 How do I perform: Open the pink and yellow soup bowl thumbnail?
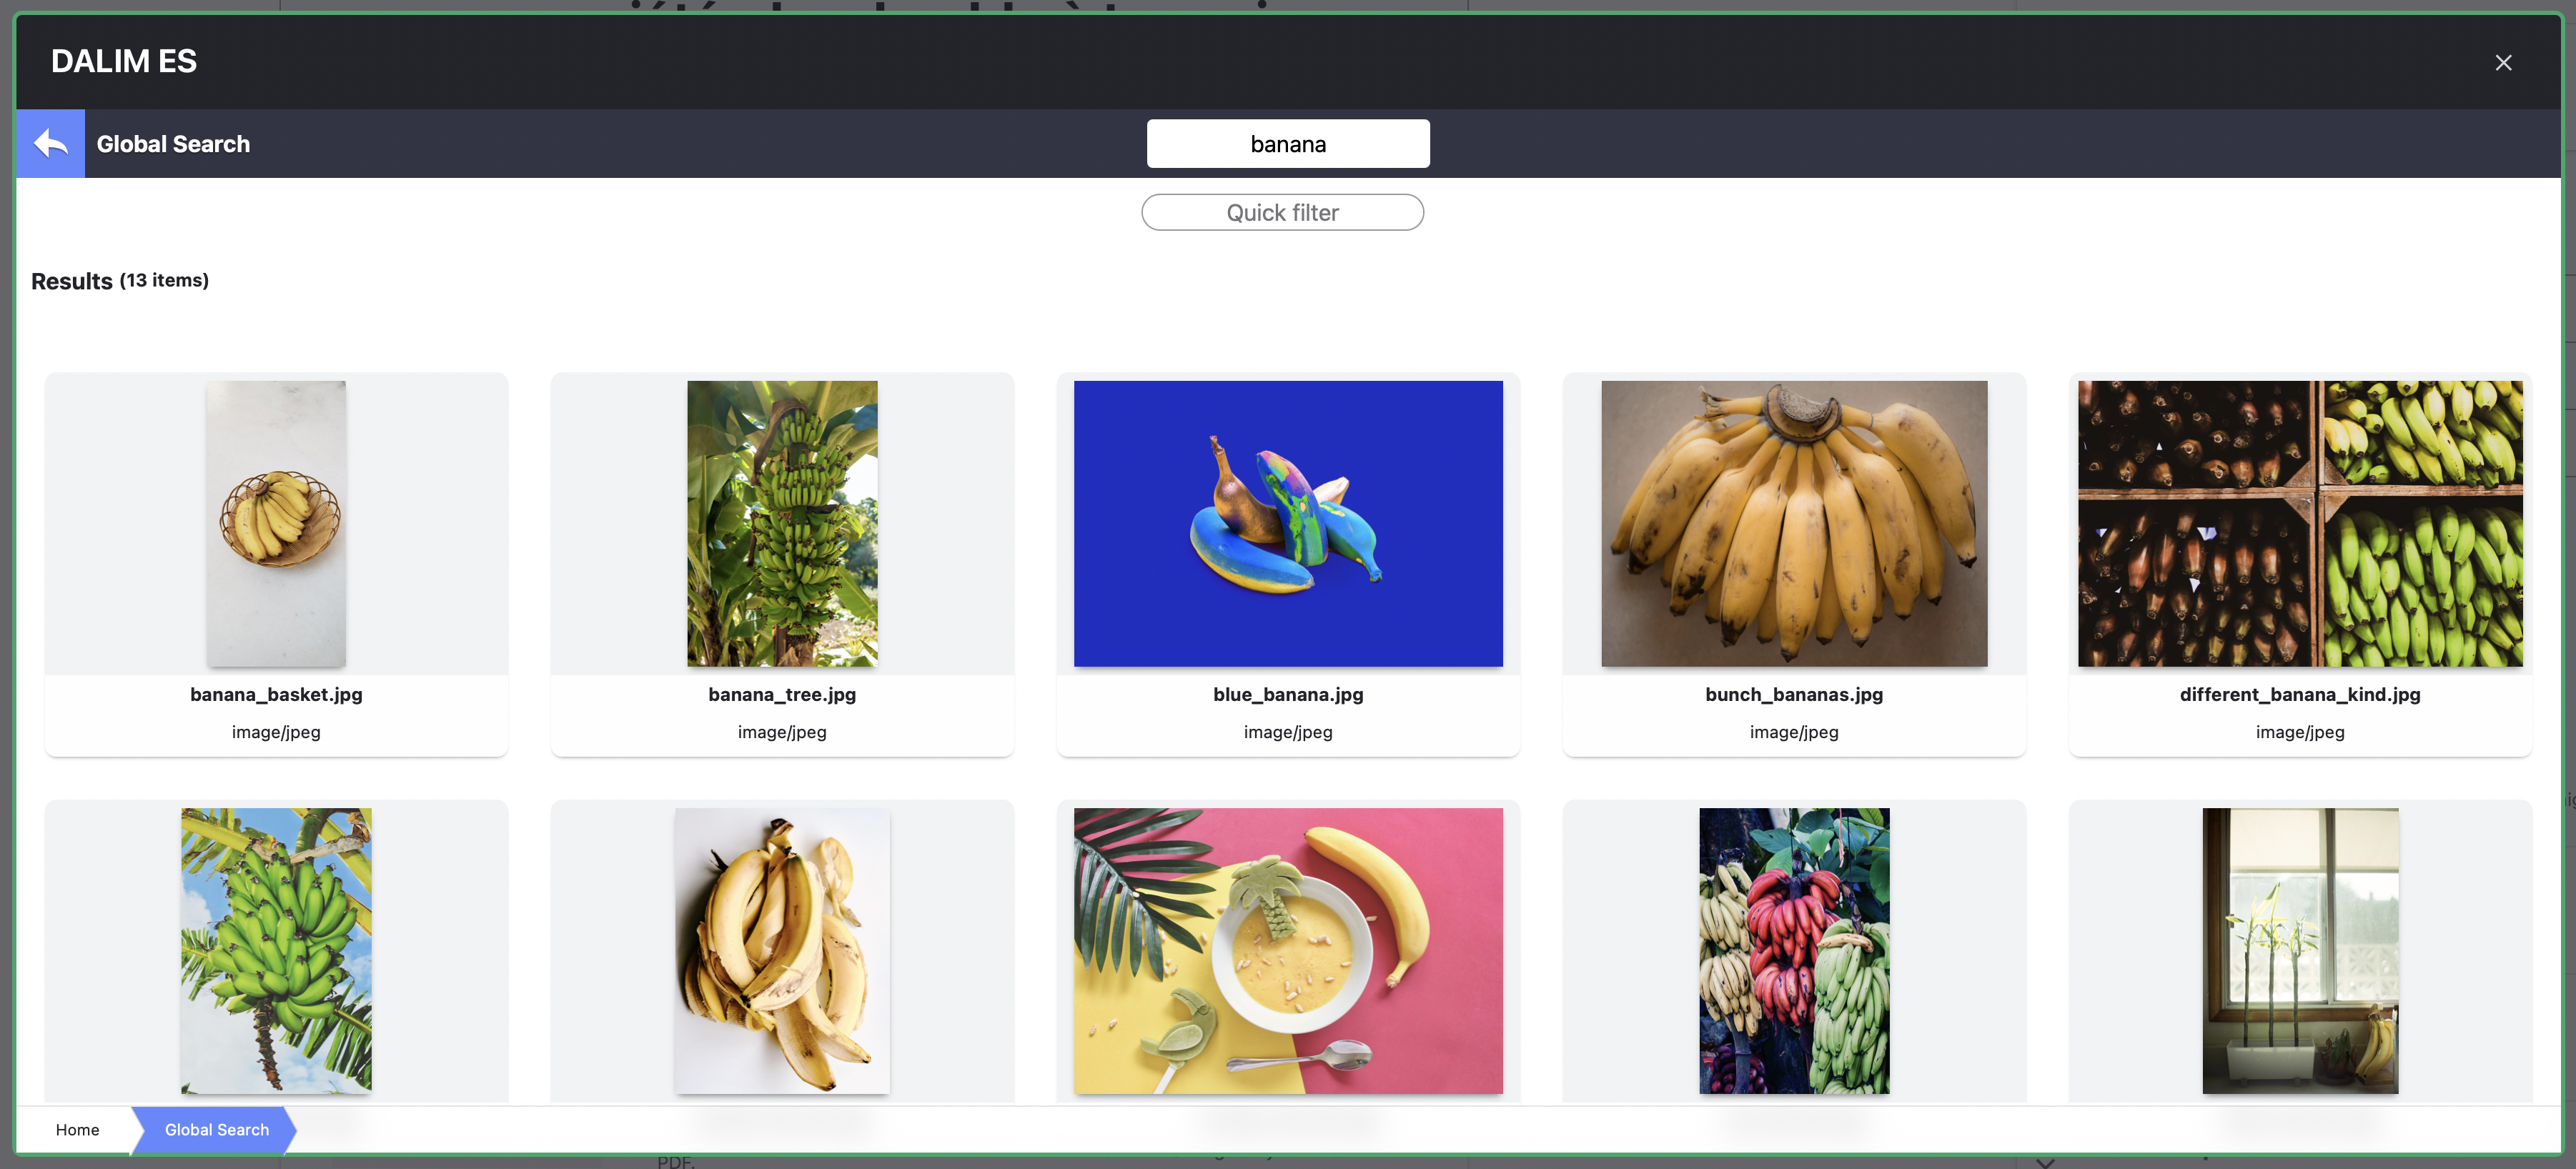click(x=1288, y=951)
